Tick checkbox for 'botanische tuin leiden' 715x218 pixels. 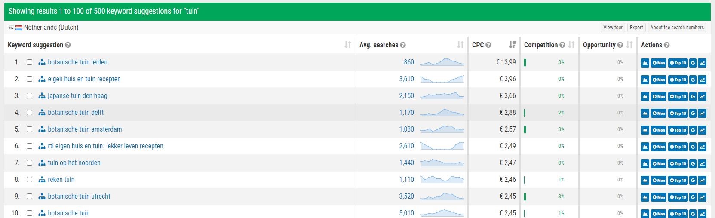29,62
